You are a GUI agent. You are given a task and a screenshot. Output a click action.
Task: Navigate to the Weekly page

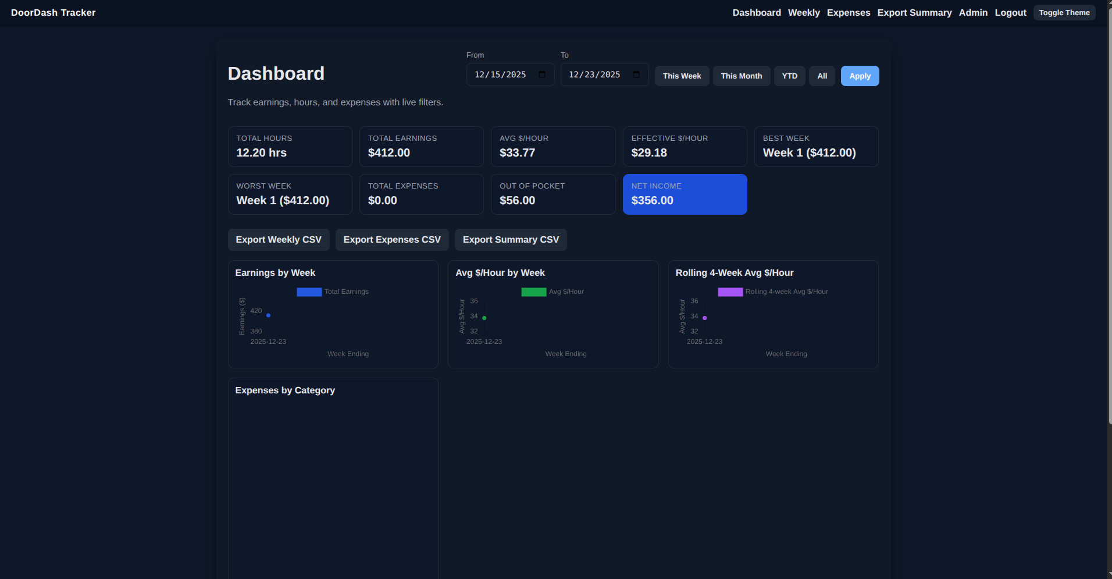[x=804, y=12]
